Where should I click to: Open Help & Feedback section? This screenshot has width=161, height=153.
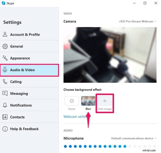pyautogui.click(x=29, y=129)
